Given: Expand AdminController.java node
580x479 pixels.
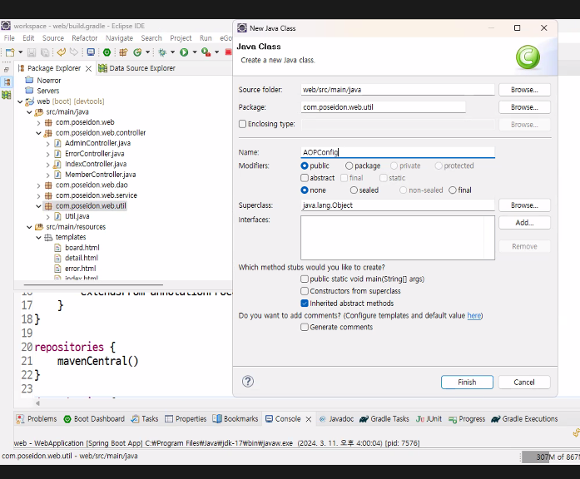Looking at the screenshot, I should 47,143.
